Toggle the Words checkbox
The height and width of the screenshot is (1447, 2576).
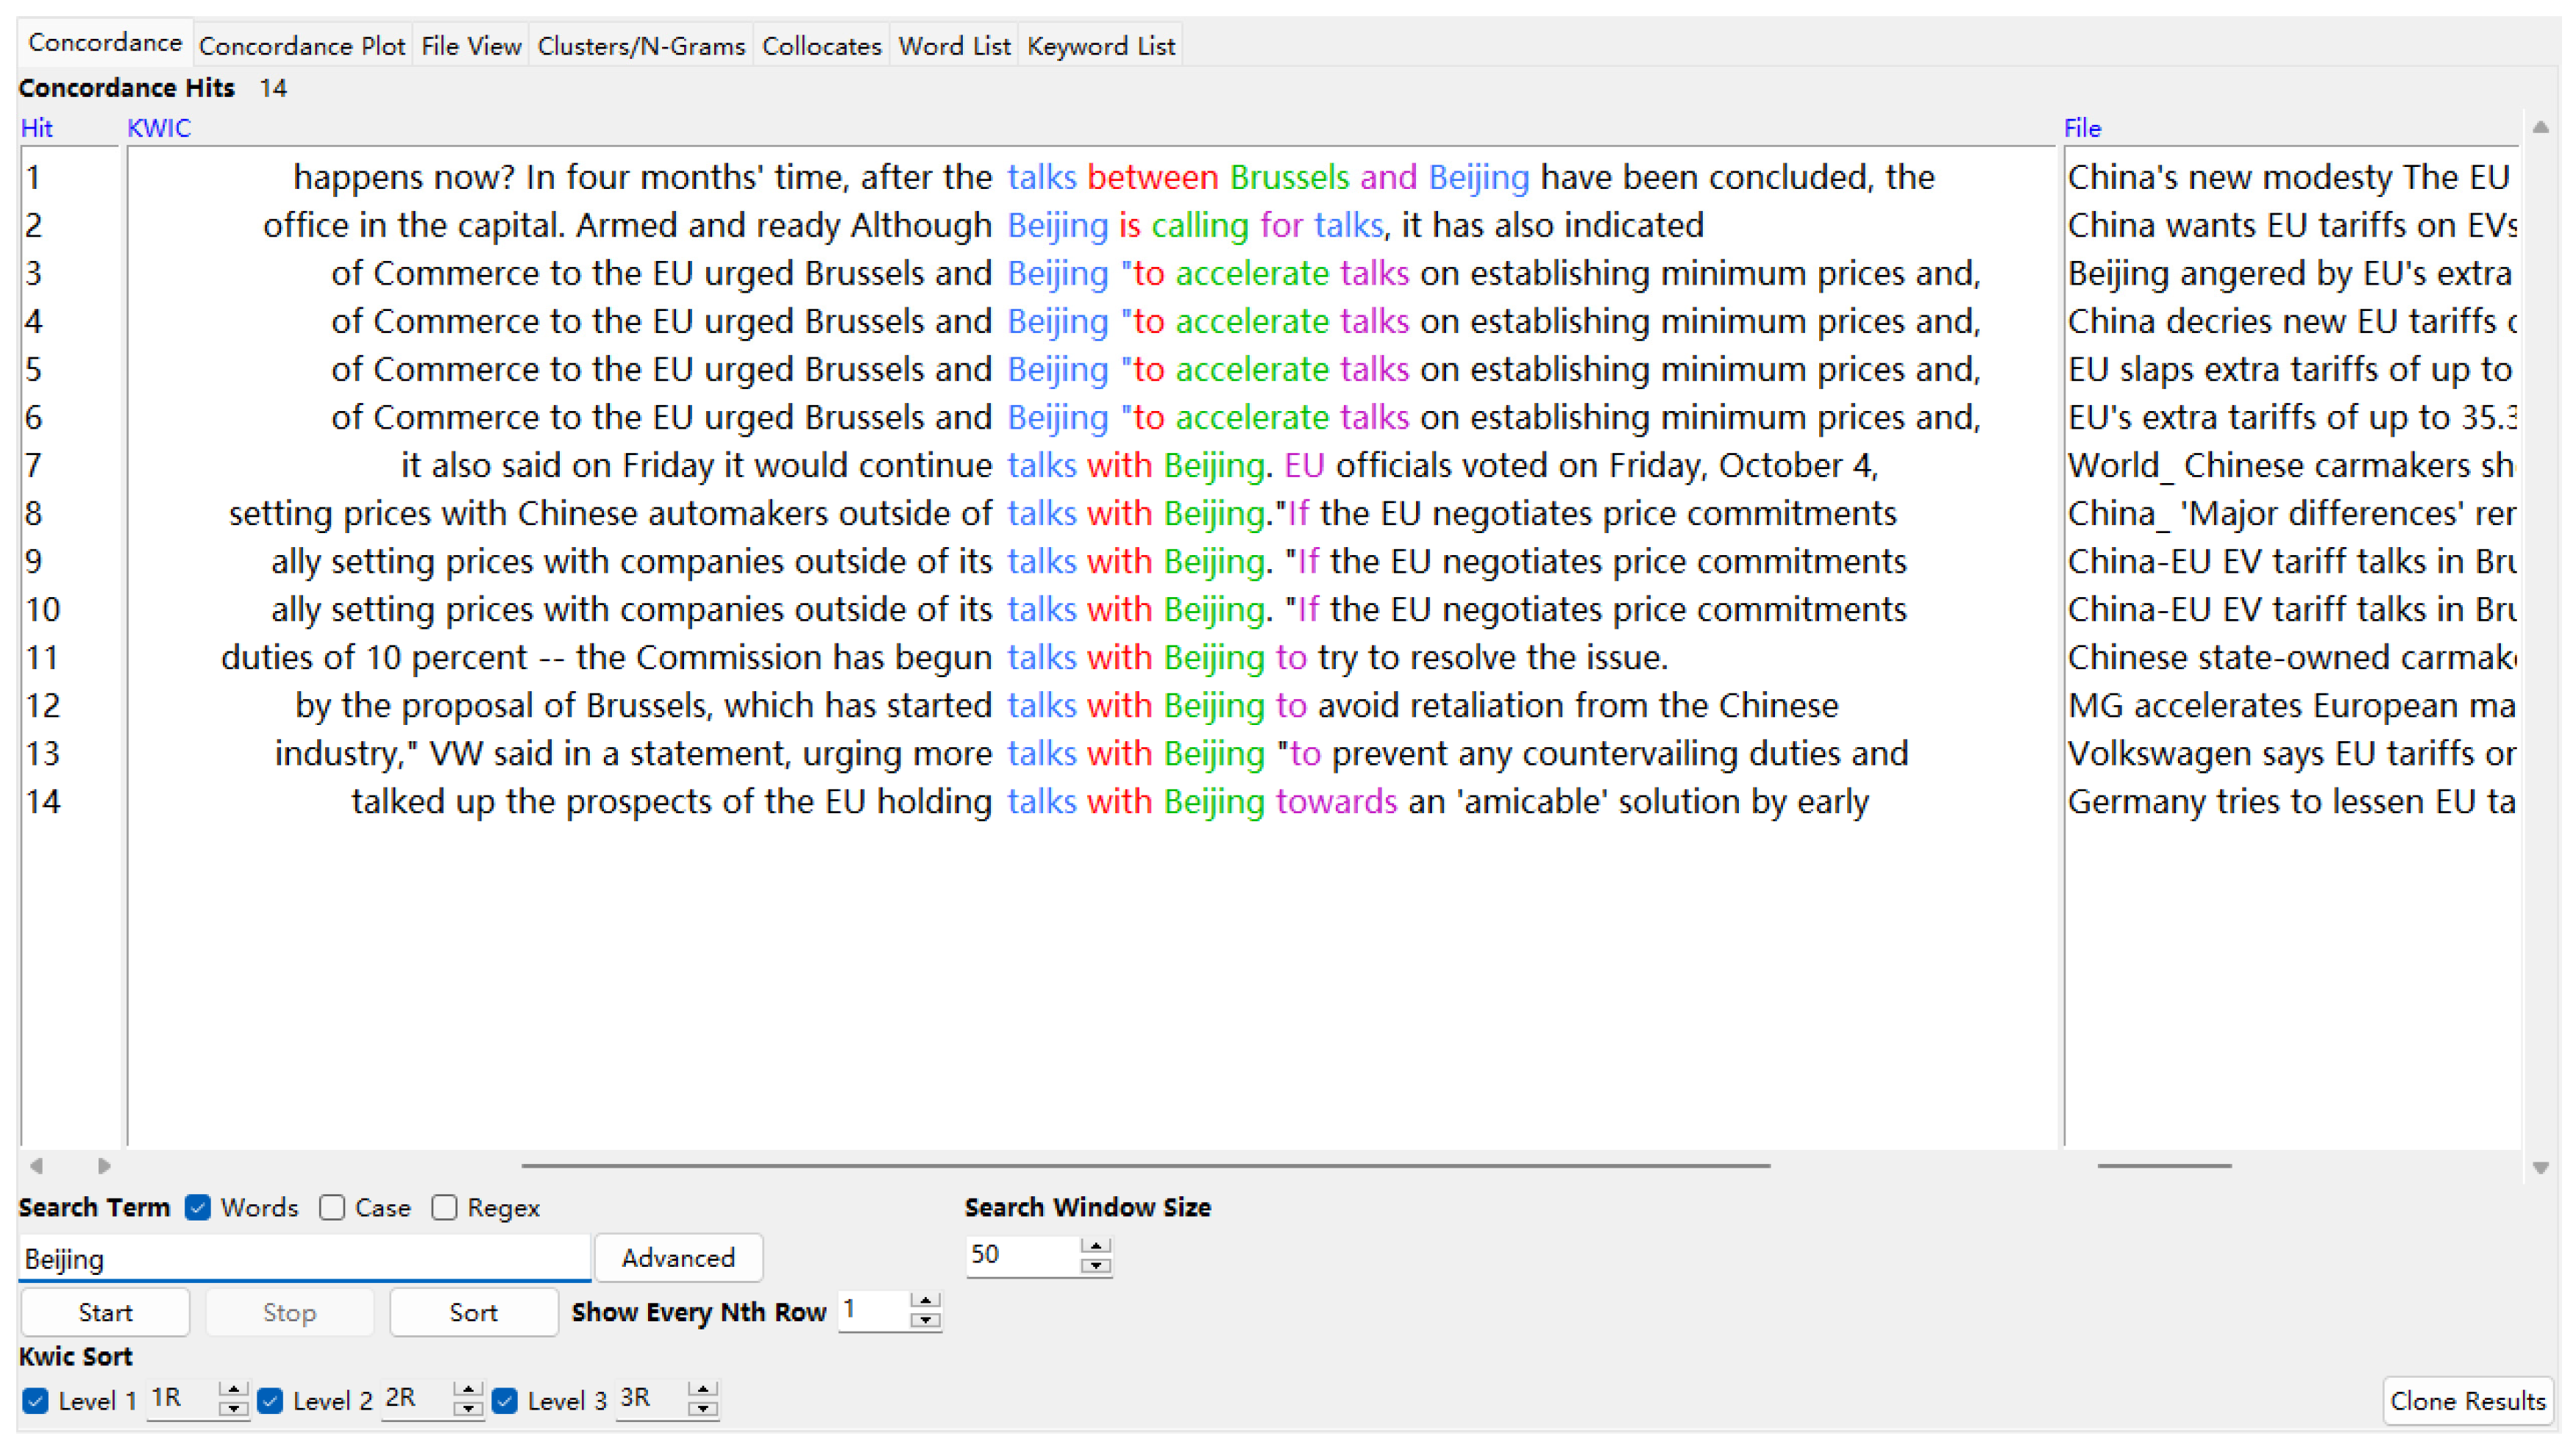198,1207
